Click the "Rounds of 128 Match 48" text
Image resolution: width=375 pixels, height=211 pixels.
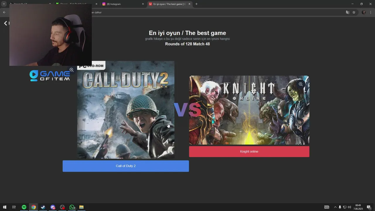(x=187, y=44)
